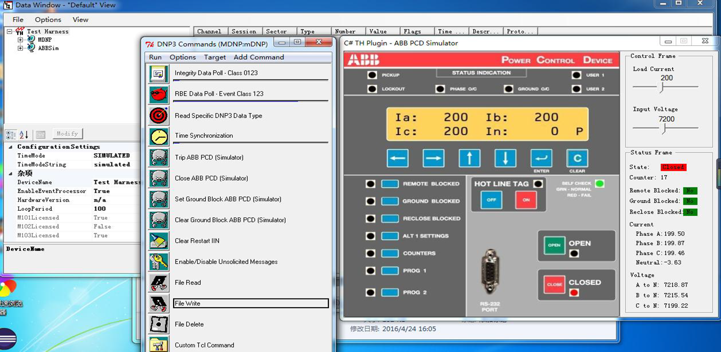This screenshot has height=352, width=721.
Task: Select the File Write command row
Action: tap(250, 303)
